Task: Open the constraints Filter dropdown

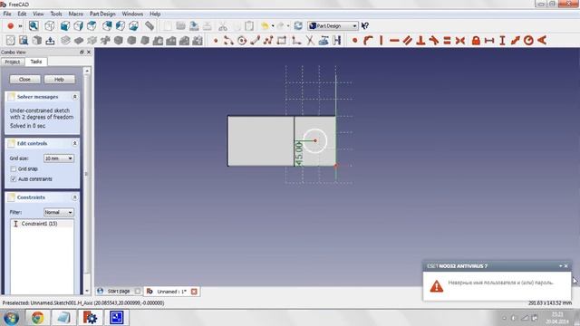Action: click(59, 212)
